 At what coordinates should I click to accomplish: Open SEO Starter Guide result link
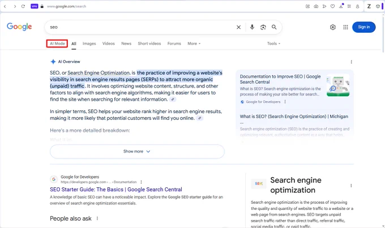116,190
